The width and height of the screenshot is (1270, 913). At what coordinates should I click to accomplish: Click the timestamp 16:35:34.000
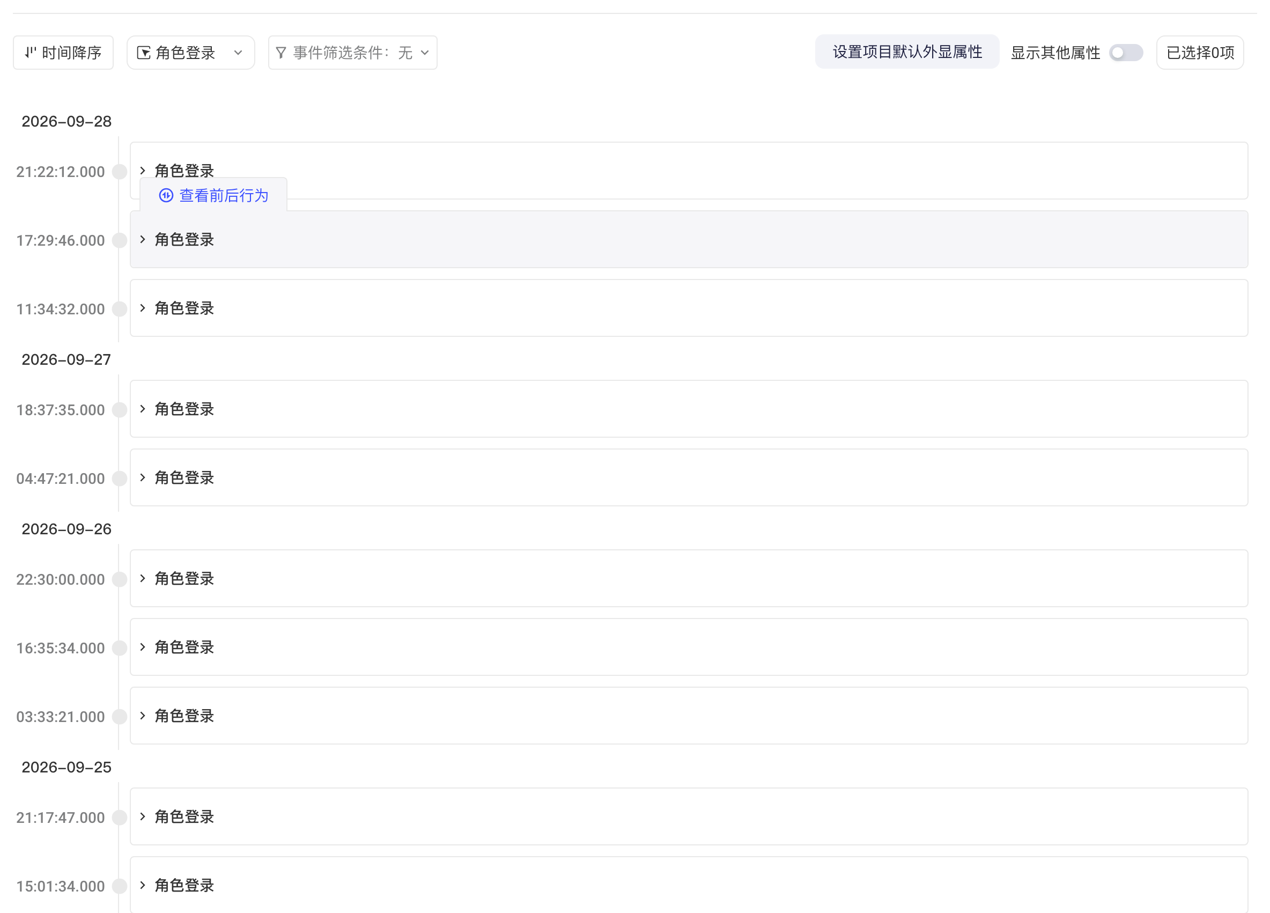point(61,648)
